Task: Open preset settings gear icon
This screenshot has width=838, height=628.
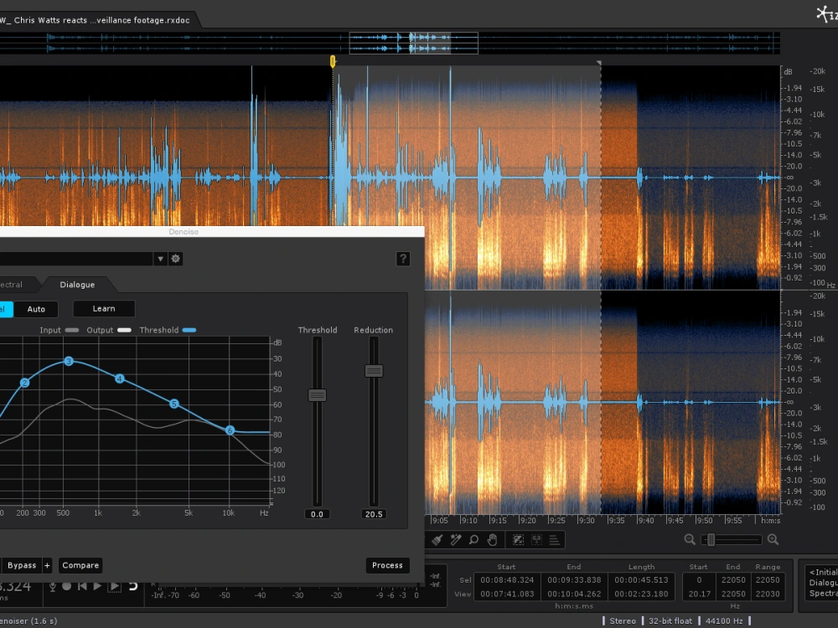Action: [x=176, y=259]
